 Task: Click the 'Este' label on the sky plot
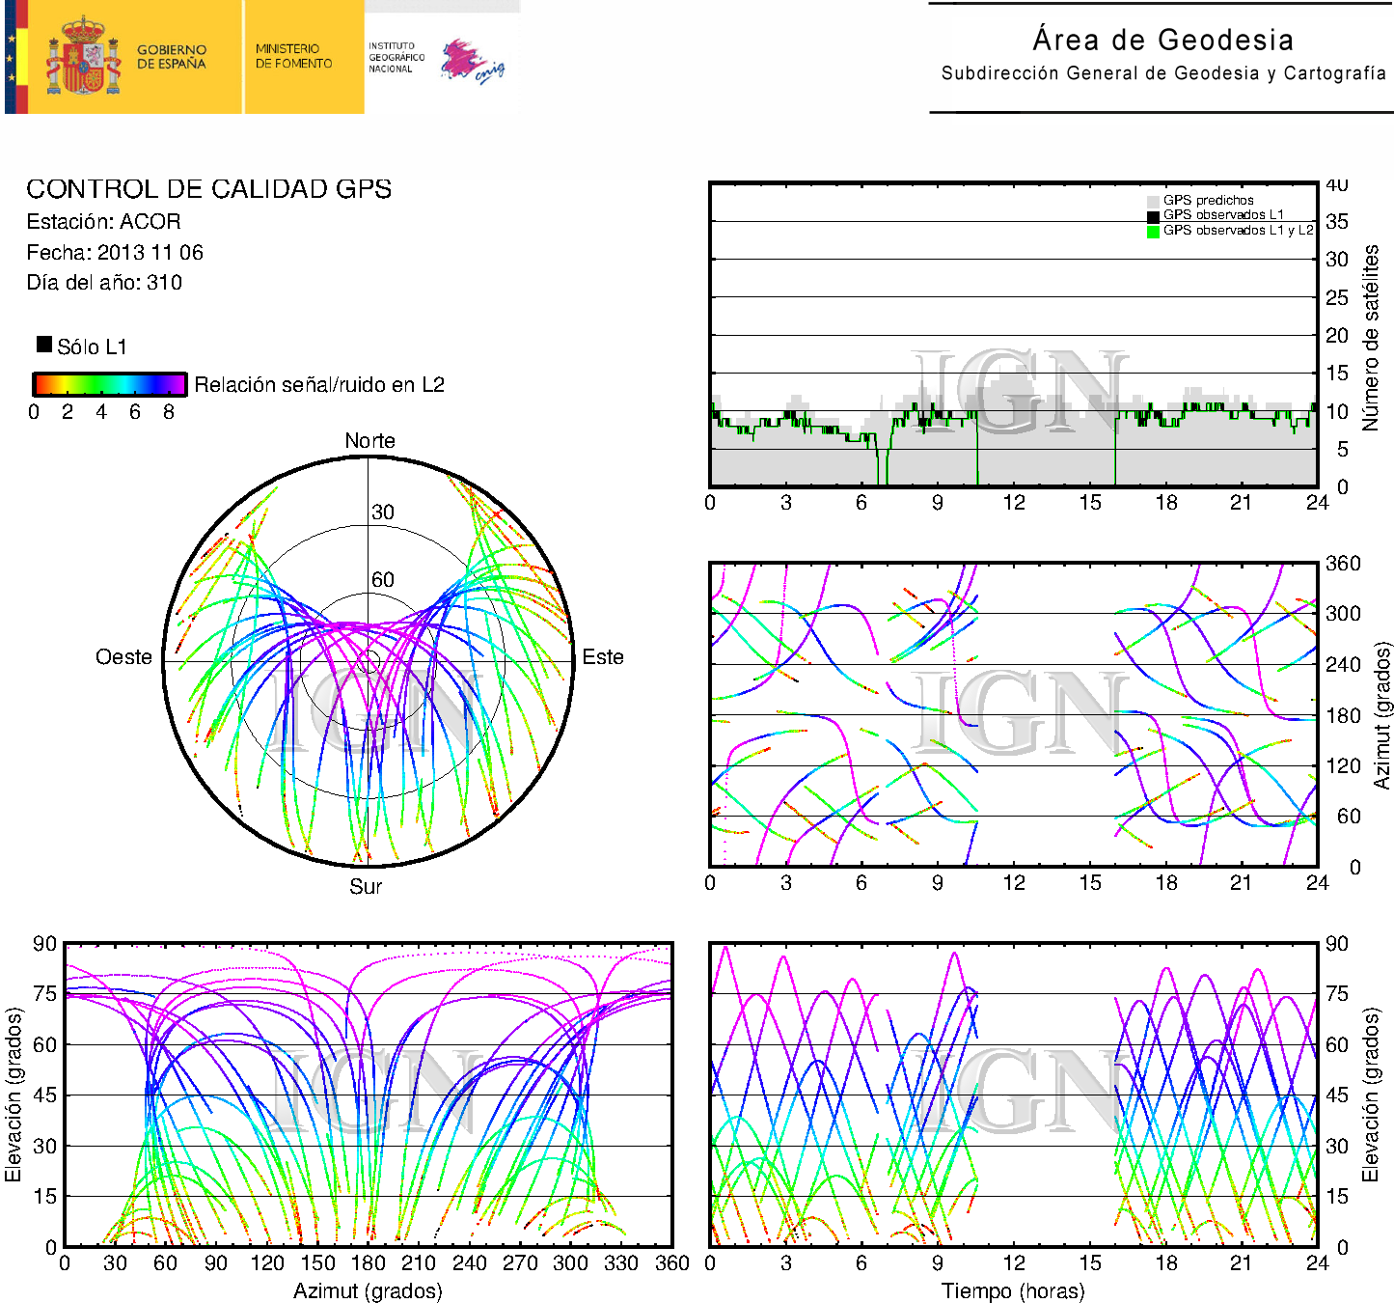603,657
